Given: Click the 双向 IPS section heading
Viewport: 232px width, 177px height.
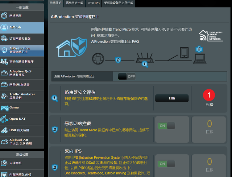Looking at the screenshot, I should point(73,151).
